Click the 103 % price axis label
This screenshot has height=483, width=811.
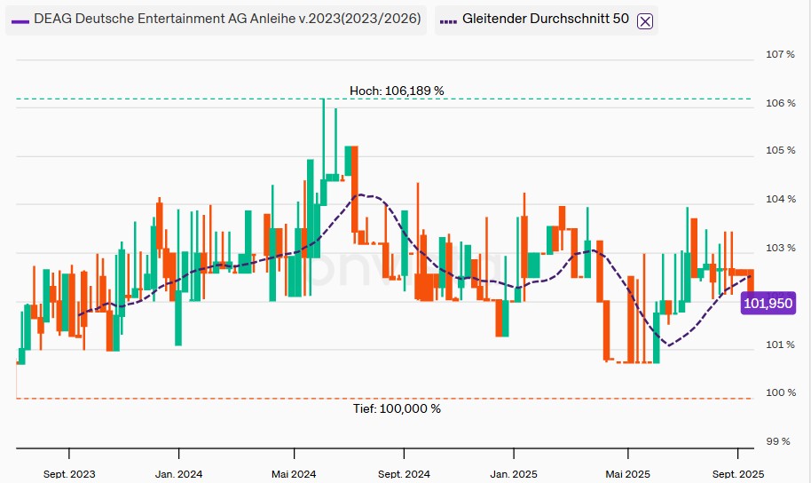pos(781,248)
